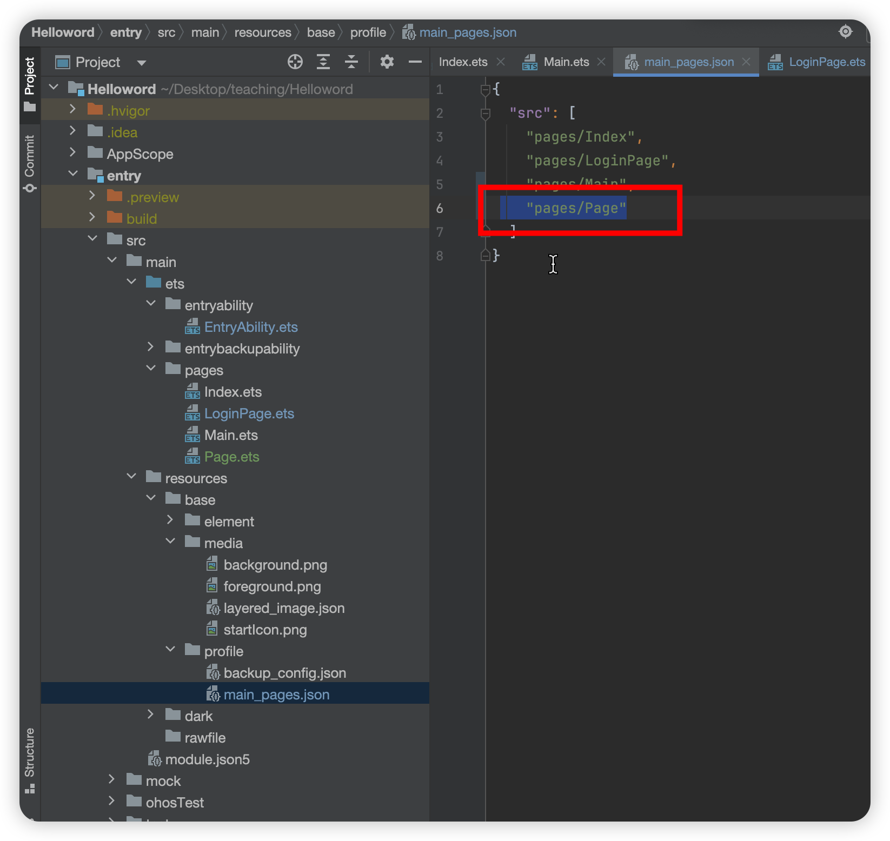Viewport: 890px width, 841px height.
Task: Click the Collapse All icon in Project toolbar
Action: [x=351, y=62]
